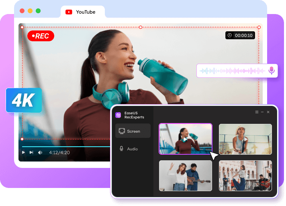Click the top-left handle of the recording area
The height and width of the screenshot is (206, 286).
22,27
